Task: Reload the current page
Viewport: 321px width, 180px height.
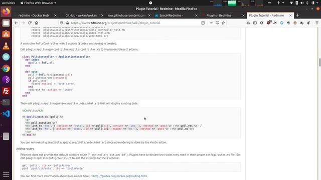Action: (x=30, y=23)
